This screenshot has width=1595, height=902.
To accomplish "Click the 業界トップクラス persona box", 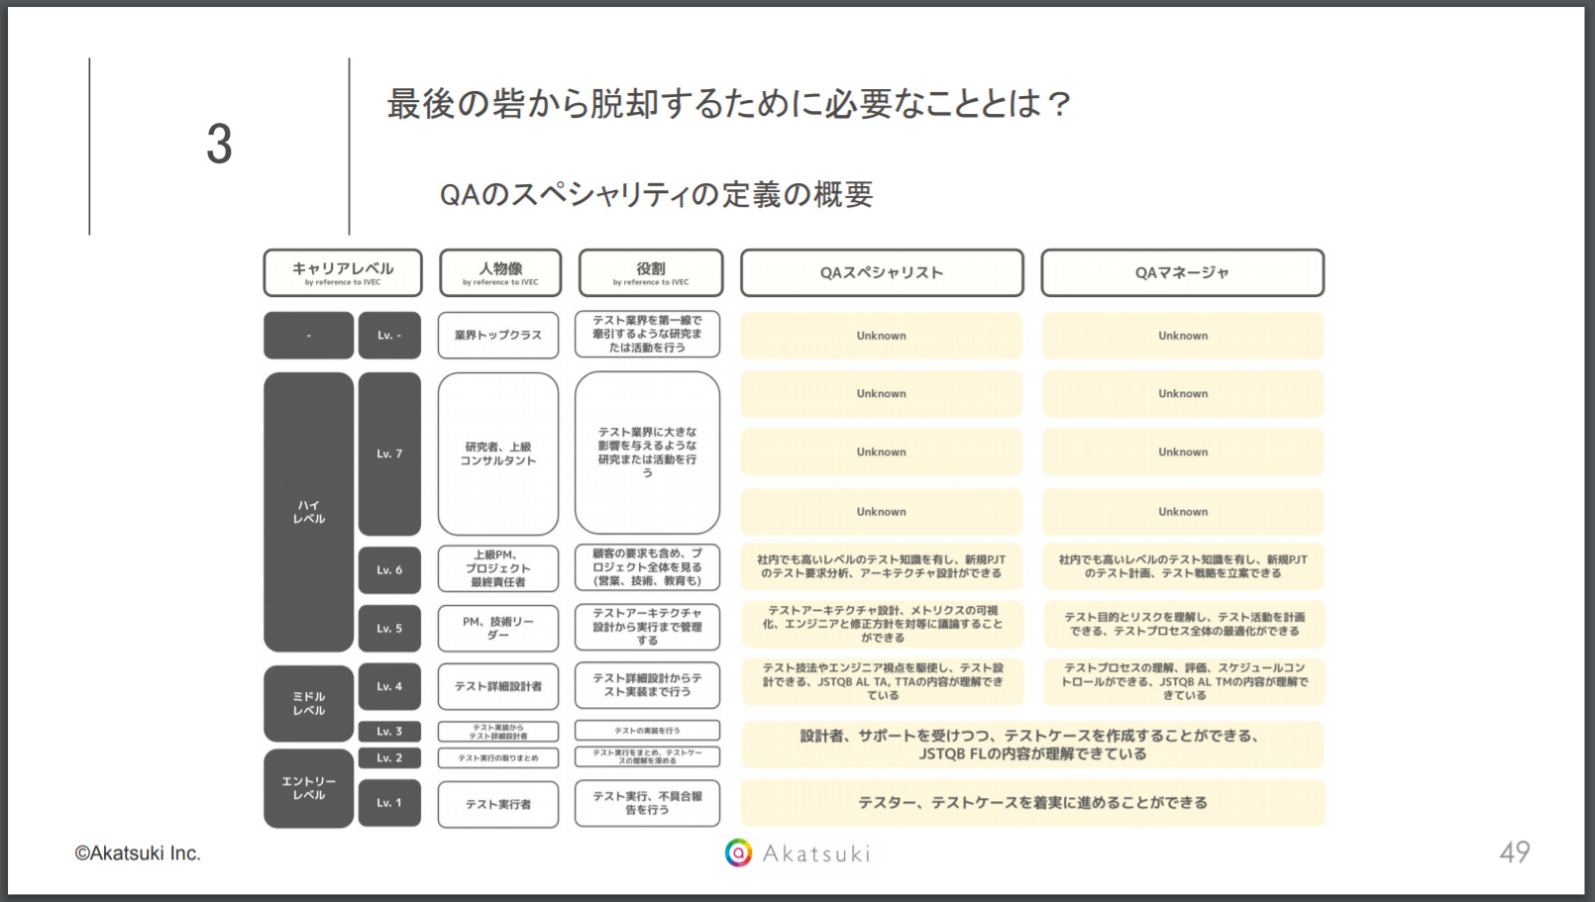I will coord(498,336).
